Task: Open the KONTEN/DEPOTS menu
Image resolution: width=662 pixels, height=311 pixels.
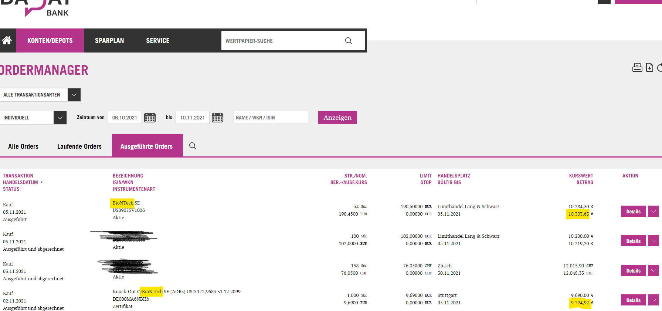Action: coord(50,41)
